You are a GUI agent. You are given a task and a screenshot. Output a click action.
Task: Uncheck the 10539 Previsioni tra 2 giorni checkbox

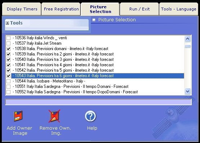tap(8, 54)
